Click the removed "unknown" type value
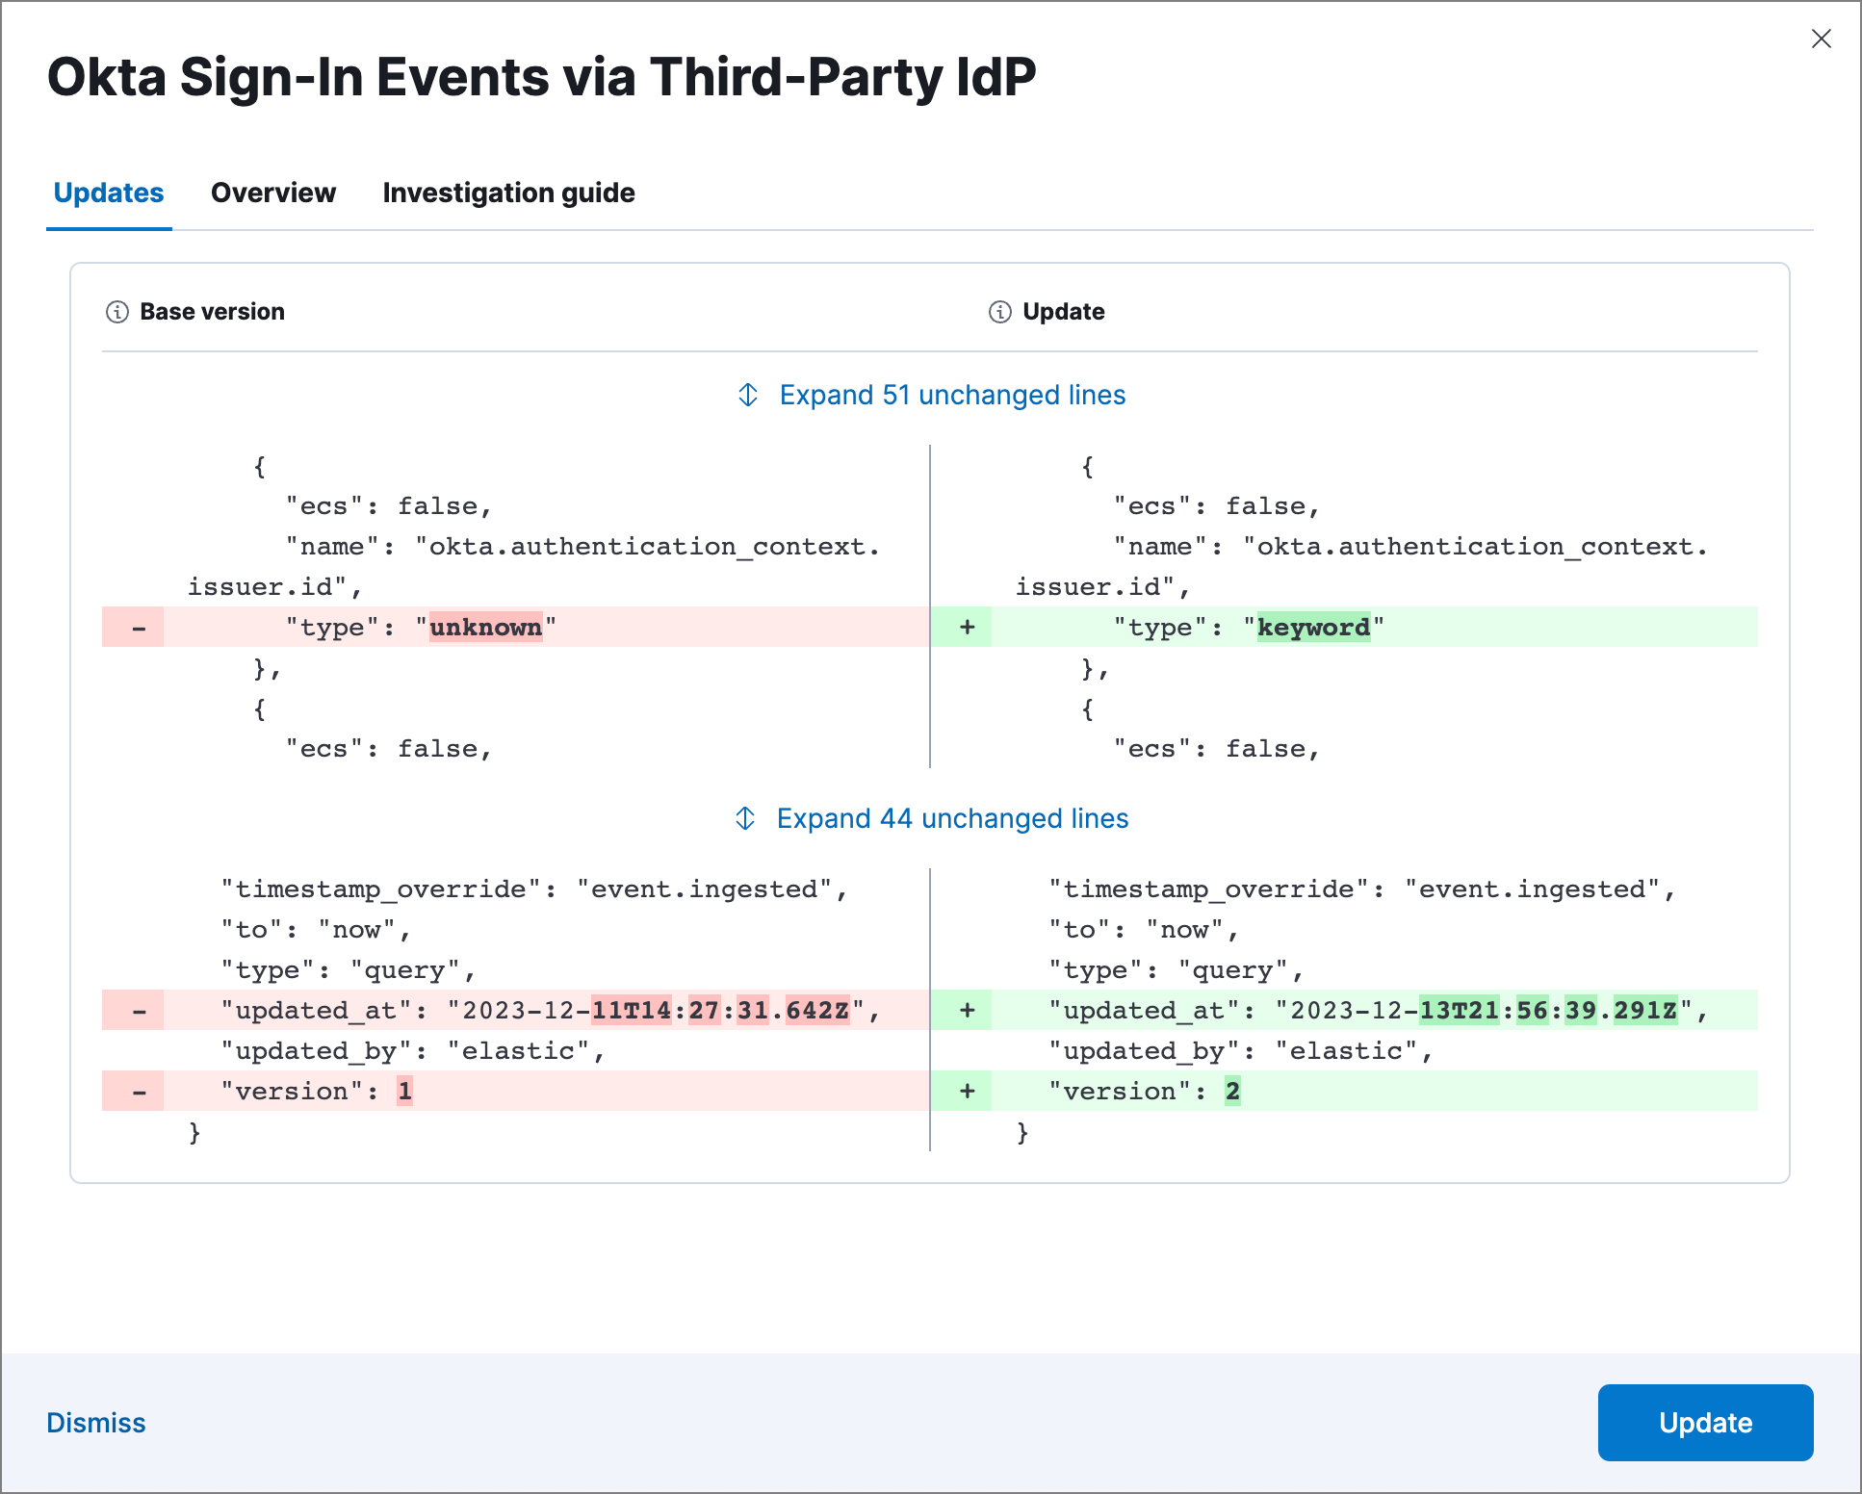 pyautogui.click(x=485, y=628)
